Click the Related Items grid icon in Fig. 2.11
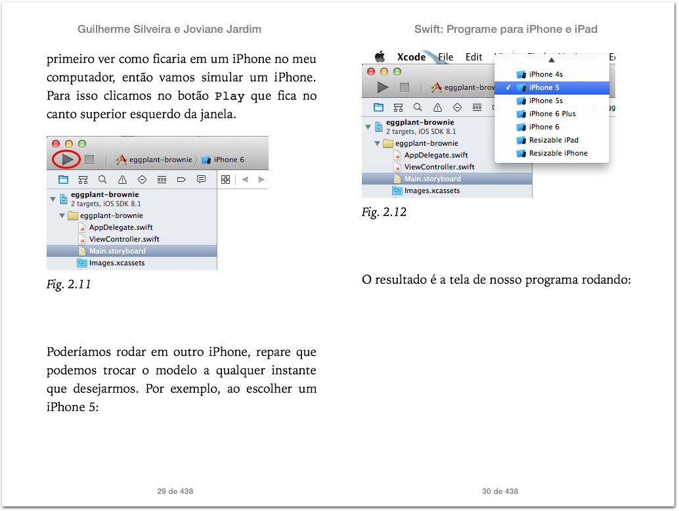 pyautogui.click(x=225, y=180)
